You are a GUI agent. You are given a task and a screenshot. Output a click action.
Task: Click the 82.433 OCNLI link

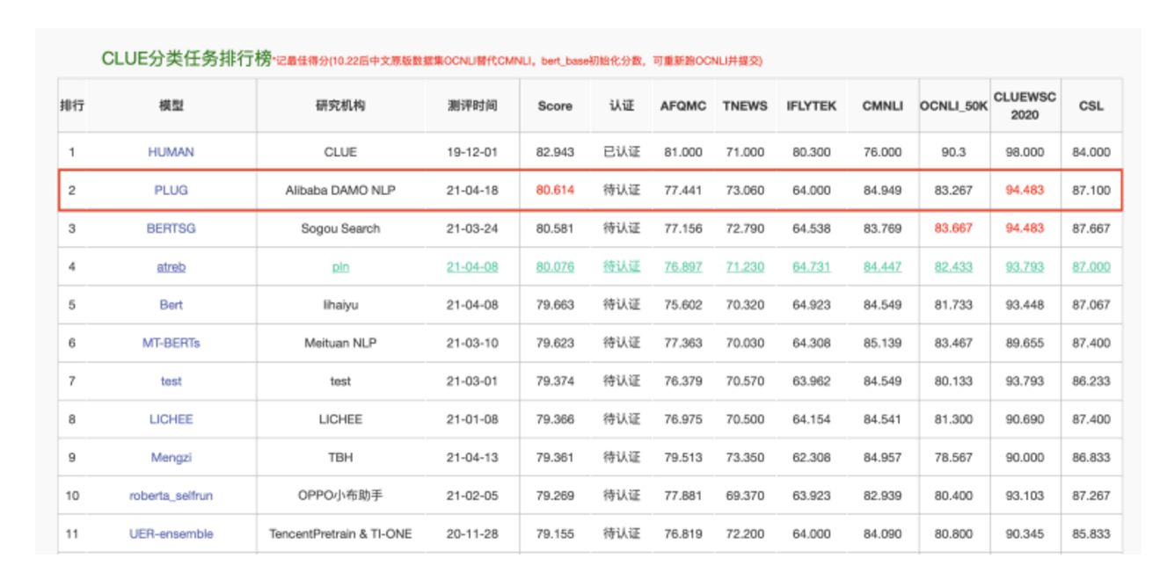pos(953,266)
